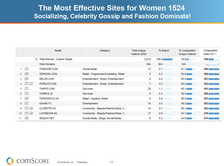The height and width of the screenshot is (166, 224).
Task: Click the M icon beside MELON.COM
Action: pos(26,79)
